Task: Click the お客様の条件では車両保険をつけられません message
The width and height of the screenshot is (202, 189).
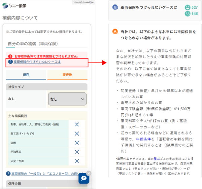Action: point(46,56)
